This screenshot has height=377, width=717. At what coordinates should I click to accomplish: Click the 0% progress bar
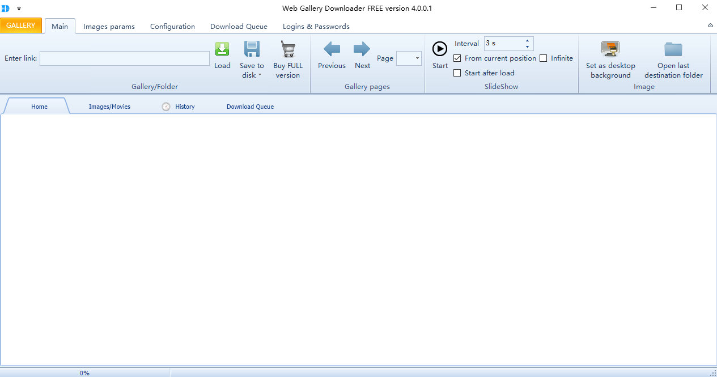coord(84,372)
